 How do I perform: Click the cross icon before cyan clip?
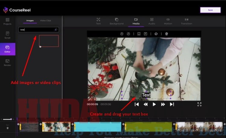pyautogui.click(x=73, y=124)
